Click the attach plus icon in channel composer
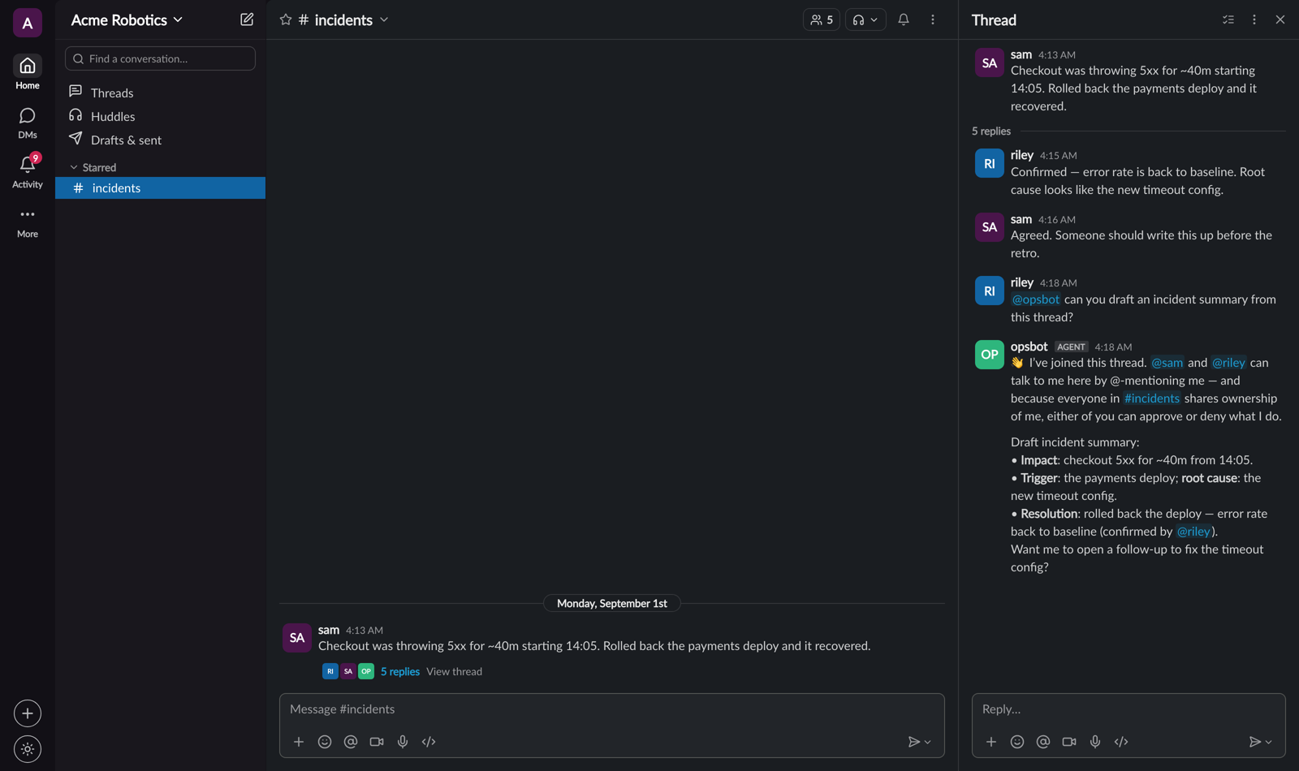The image size is (1299, 771). click(x=299, y=742)
